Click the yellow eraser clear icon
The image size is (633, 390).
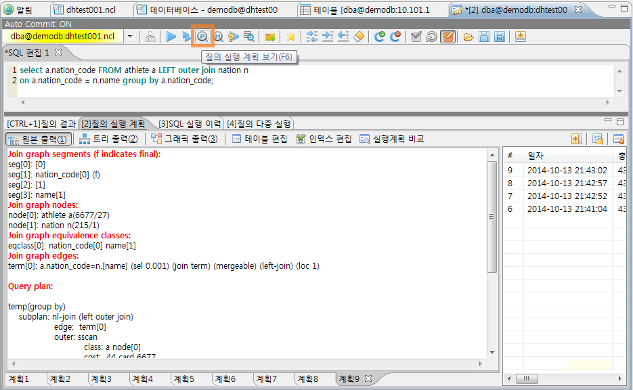(359, 37)
